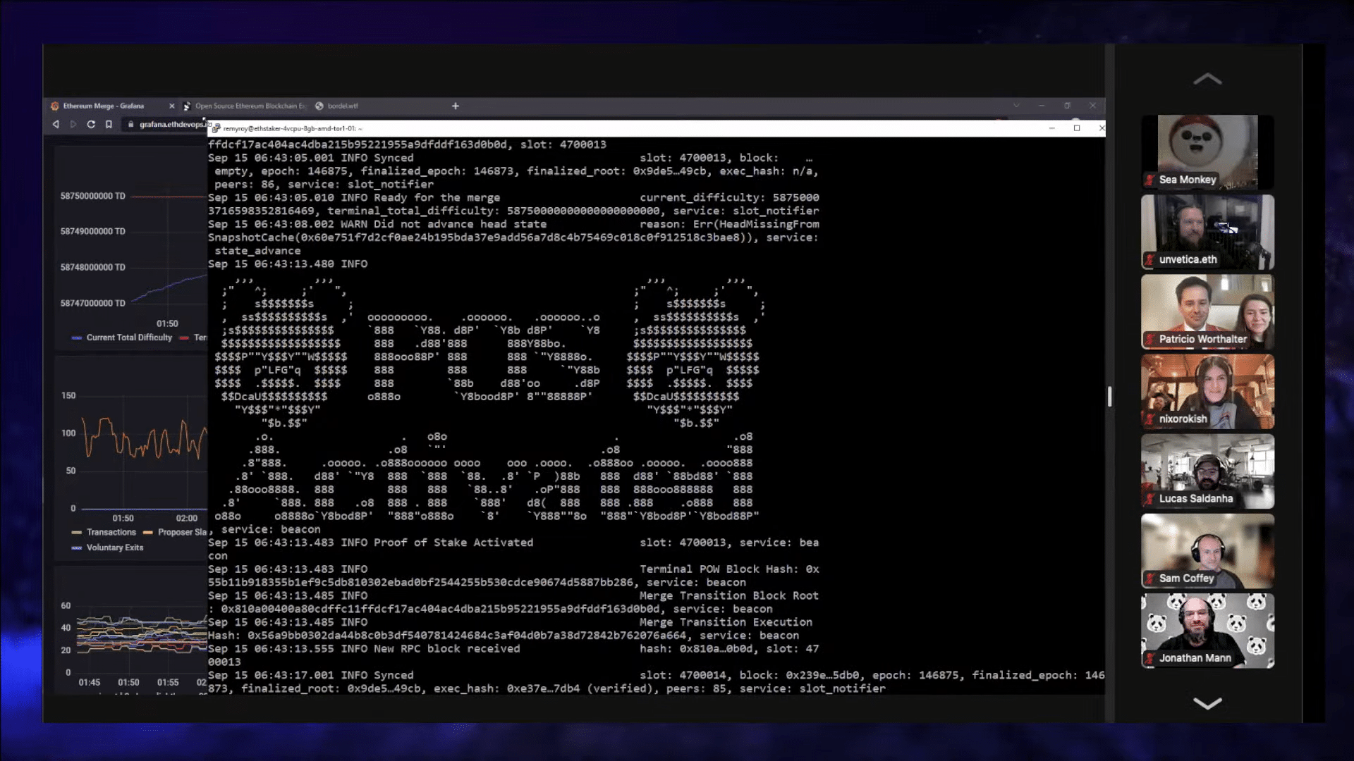Click the padlock icon beside grafana URL
The width and height of the screenshot is (1354, 761).
coord(130,124)
